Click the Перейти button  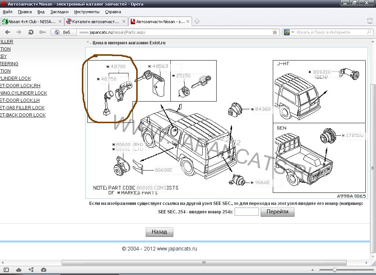pos(278,212)
